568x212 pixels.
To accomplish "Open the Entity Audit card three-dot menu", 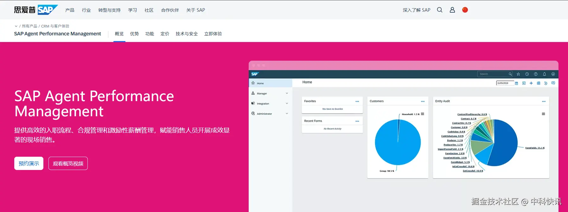I will pos(544,101).
